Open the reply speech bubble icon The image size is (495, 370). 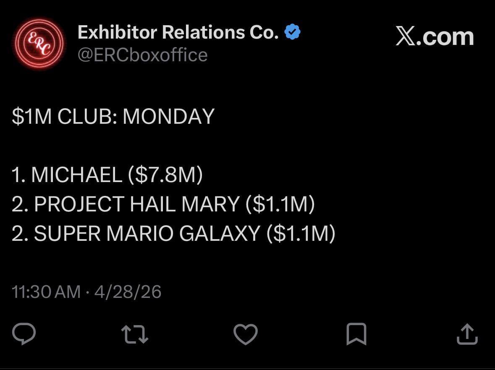[24, 334]
